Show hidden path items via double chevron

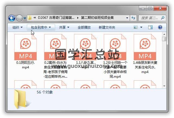coord(35,18)
